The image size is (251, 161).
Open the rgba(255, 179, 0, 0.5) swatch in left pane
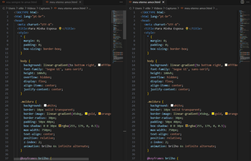(60, 126)
